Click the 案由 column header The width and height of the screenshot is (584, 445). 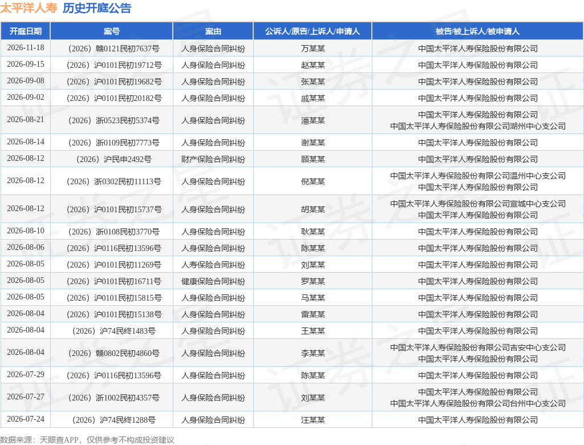(213, 31)
